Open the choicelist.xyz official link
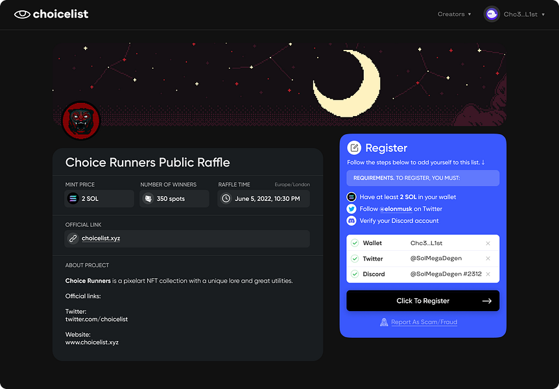This screenshot has width=559, height=389. pos(101,238)
